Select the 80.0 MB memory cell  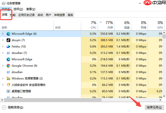coord(106,91)
